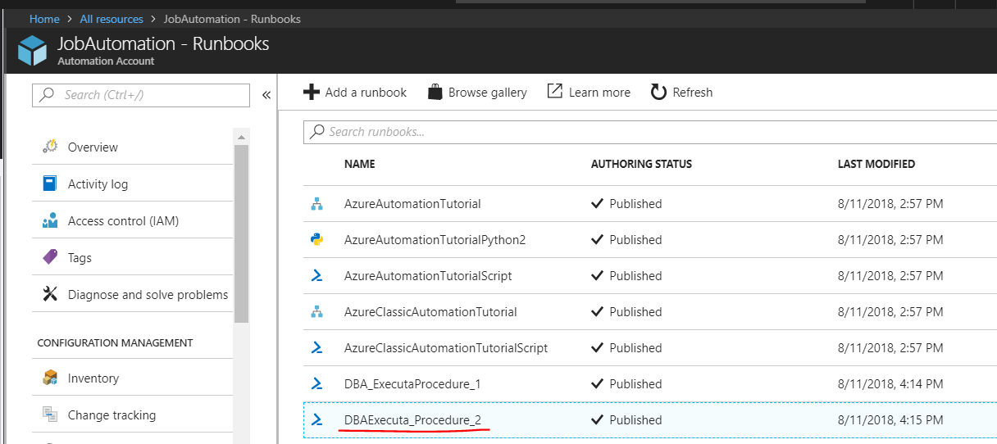The width and height of the screenshot is (997, 444).
Task: Open Activity log in the sidebar
Action: click(x=98, y=184)
